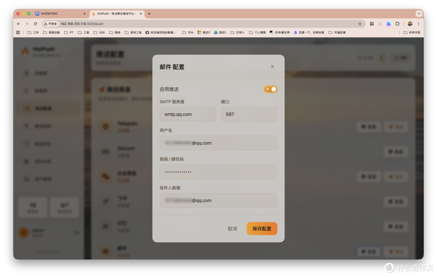Click the 收件人邮箱 input field
Viewport: 437px width, 277px height.
tap(218, 200)
